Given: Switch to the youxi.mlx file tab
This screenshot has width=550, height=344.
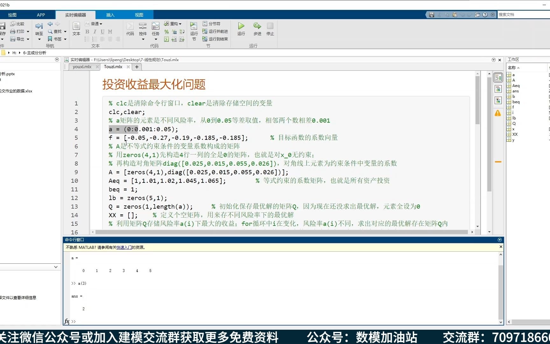Looking at the screenshot, I should point(82,67).
